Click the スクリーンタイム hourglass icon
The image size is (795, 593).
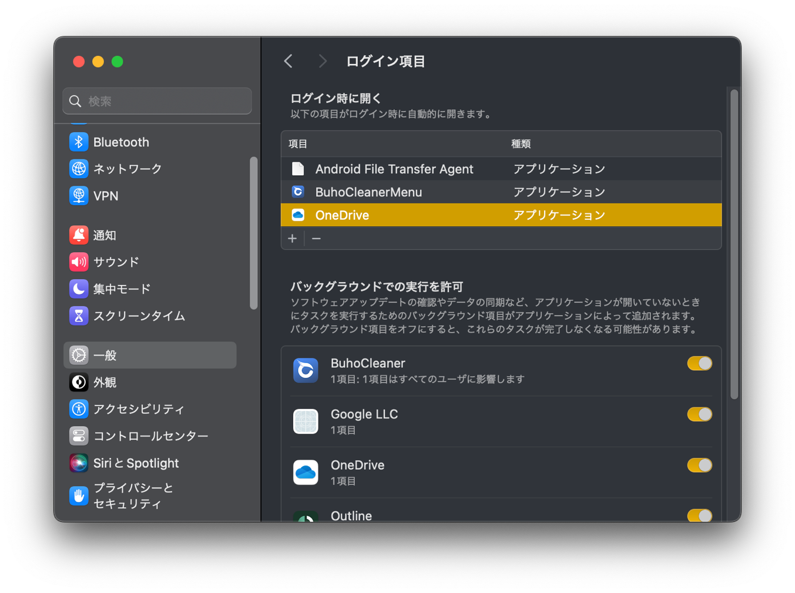pos(79,316)
